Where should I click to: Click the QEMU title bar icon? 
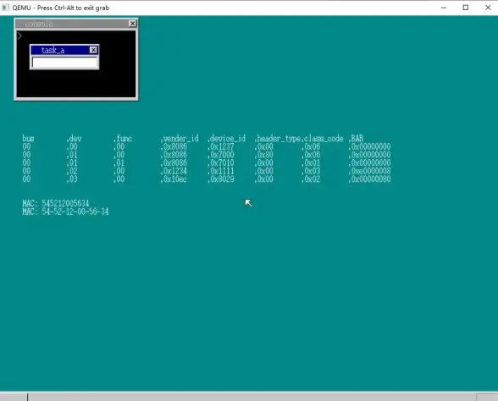coord(5,8)
